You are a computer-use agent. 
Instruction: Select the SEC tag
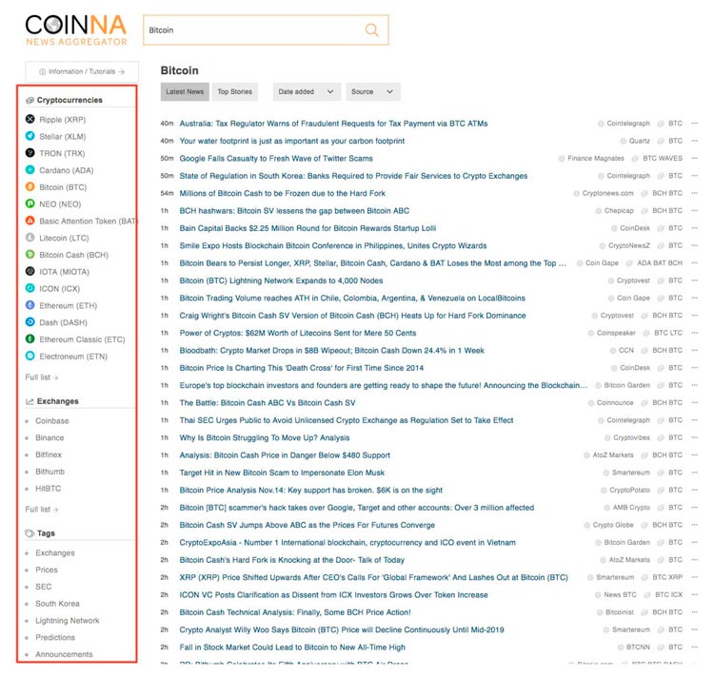click(43, 587)
